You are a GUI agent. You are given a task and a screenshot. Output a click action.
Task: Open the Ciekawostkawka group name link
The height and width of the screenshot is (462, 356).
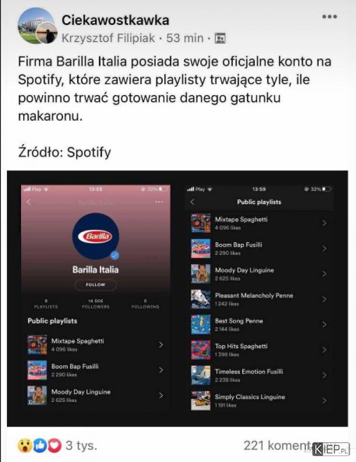(x=116, y=20)
